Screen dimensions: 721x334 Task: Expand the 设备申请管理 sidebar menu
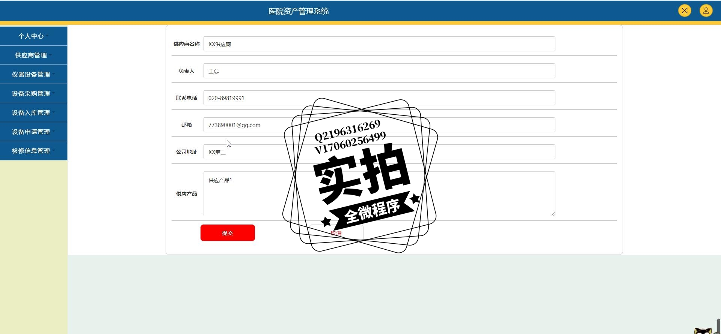click(33, 132)
